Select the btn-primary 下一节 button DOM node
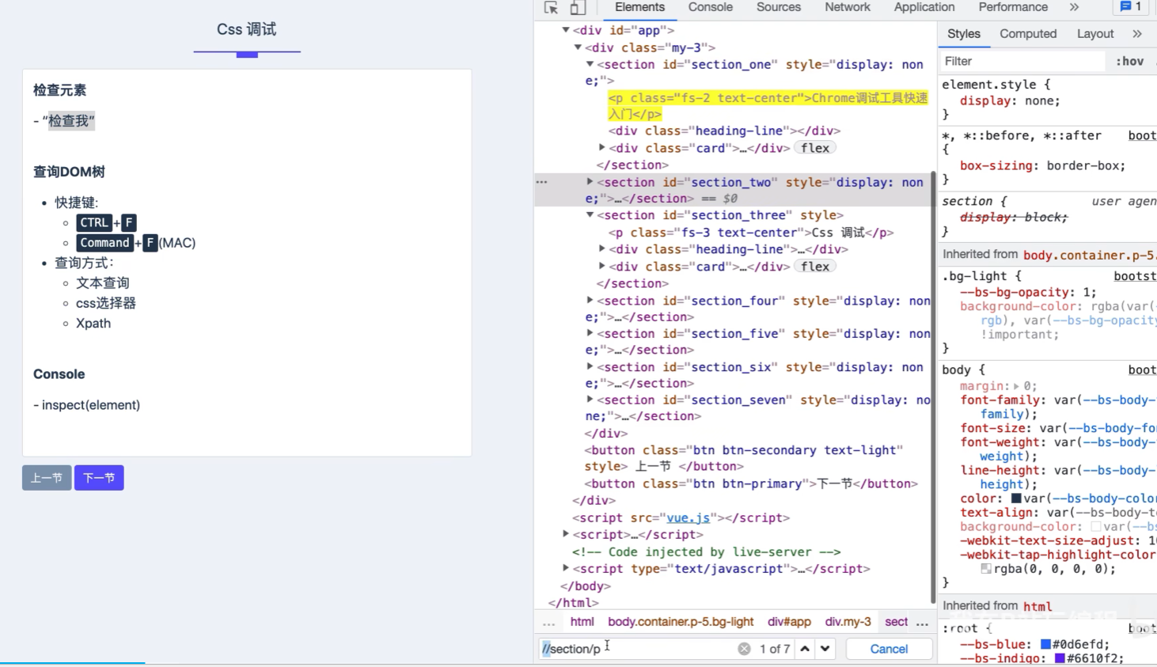The image size is (1157, 667). 751,483
